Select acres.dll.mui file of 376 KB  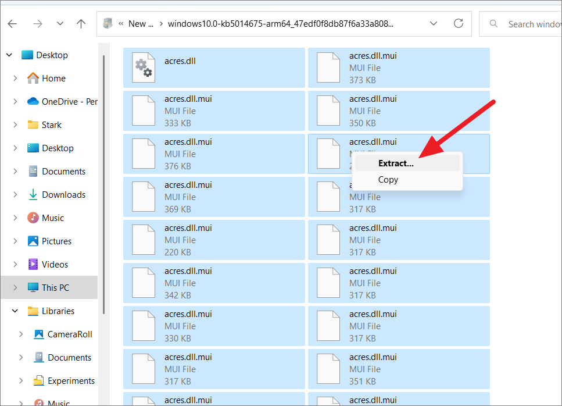coord(214,154)
